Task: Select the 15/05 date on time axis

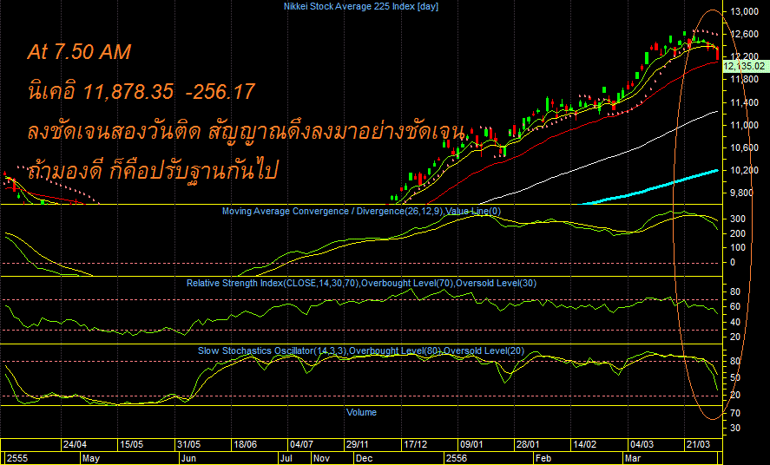Action: [x=132, y=444]
